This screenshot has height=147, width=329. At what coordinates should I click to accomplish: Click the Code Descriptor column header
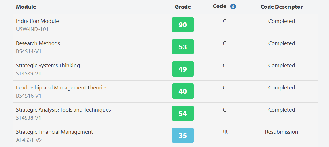282,7
